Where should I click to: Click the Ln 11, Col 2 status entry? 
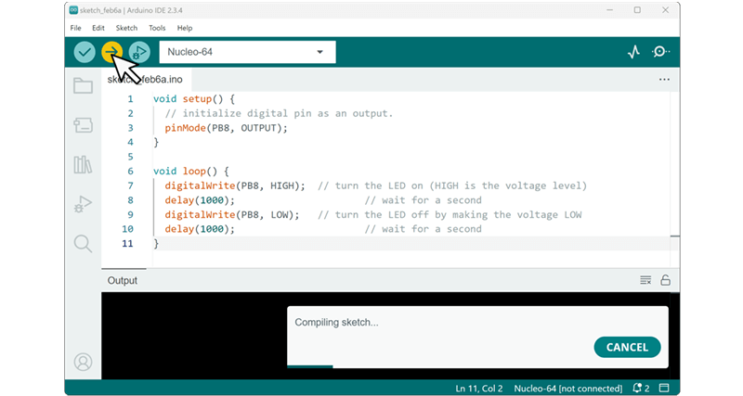tap(479, 389)
